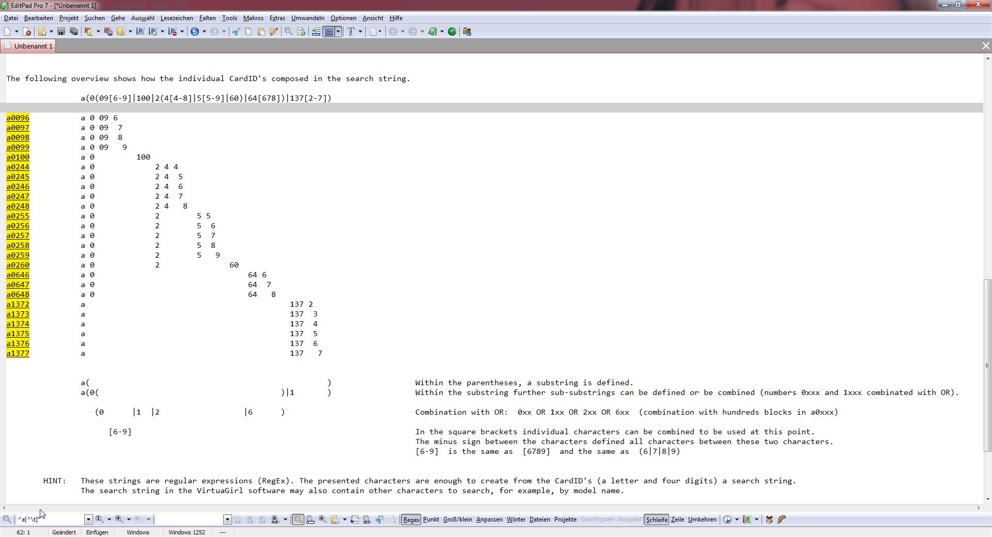
Task: Expand the replace field history dropdown
Action: coord(227,519)
